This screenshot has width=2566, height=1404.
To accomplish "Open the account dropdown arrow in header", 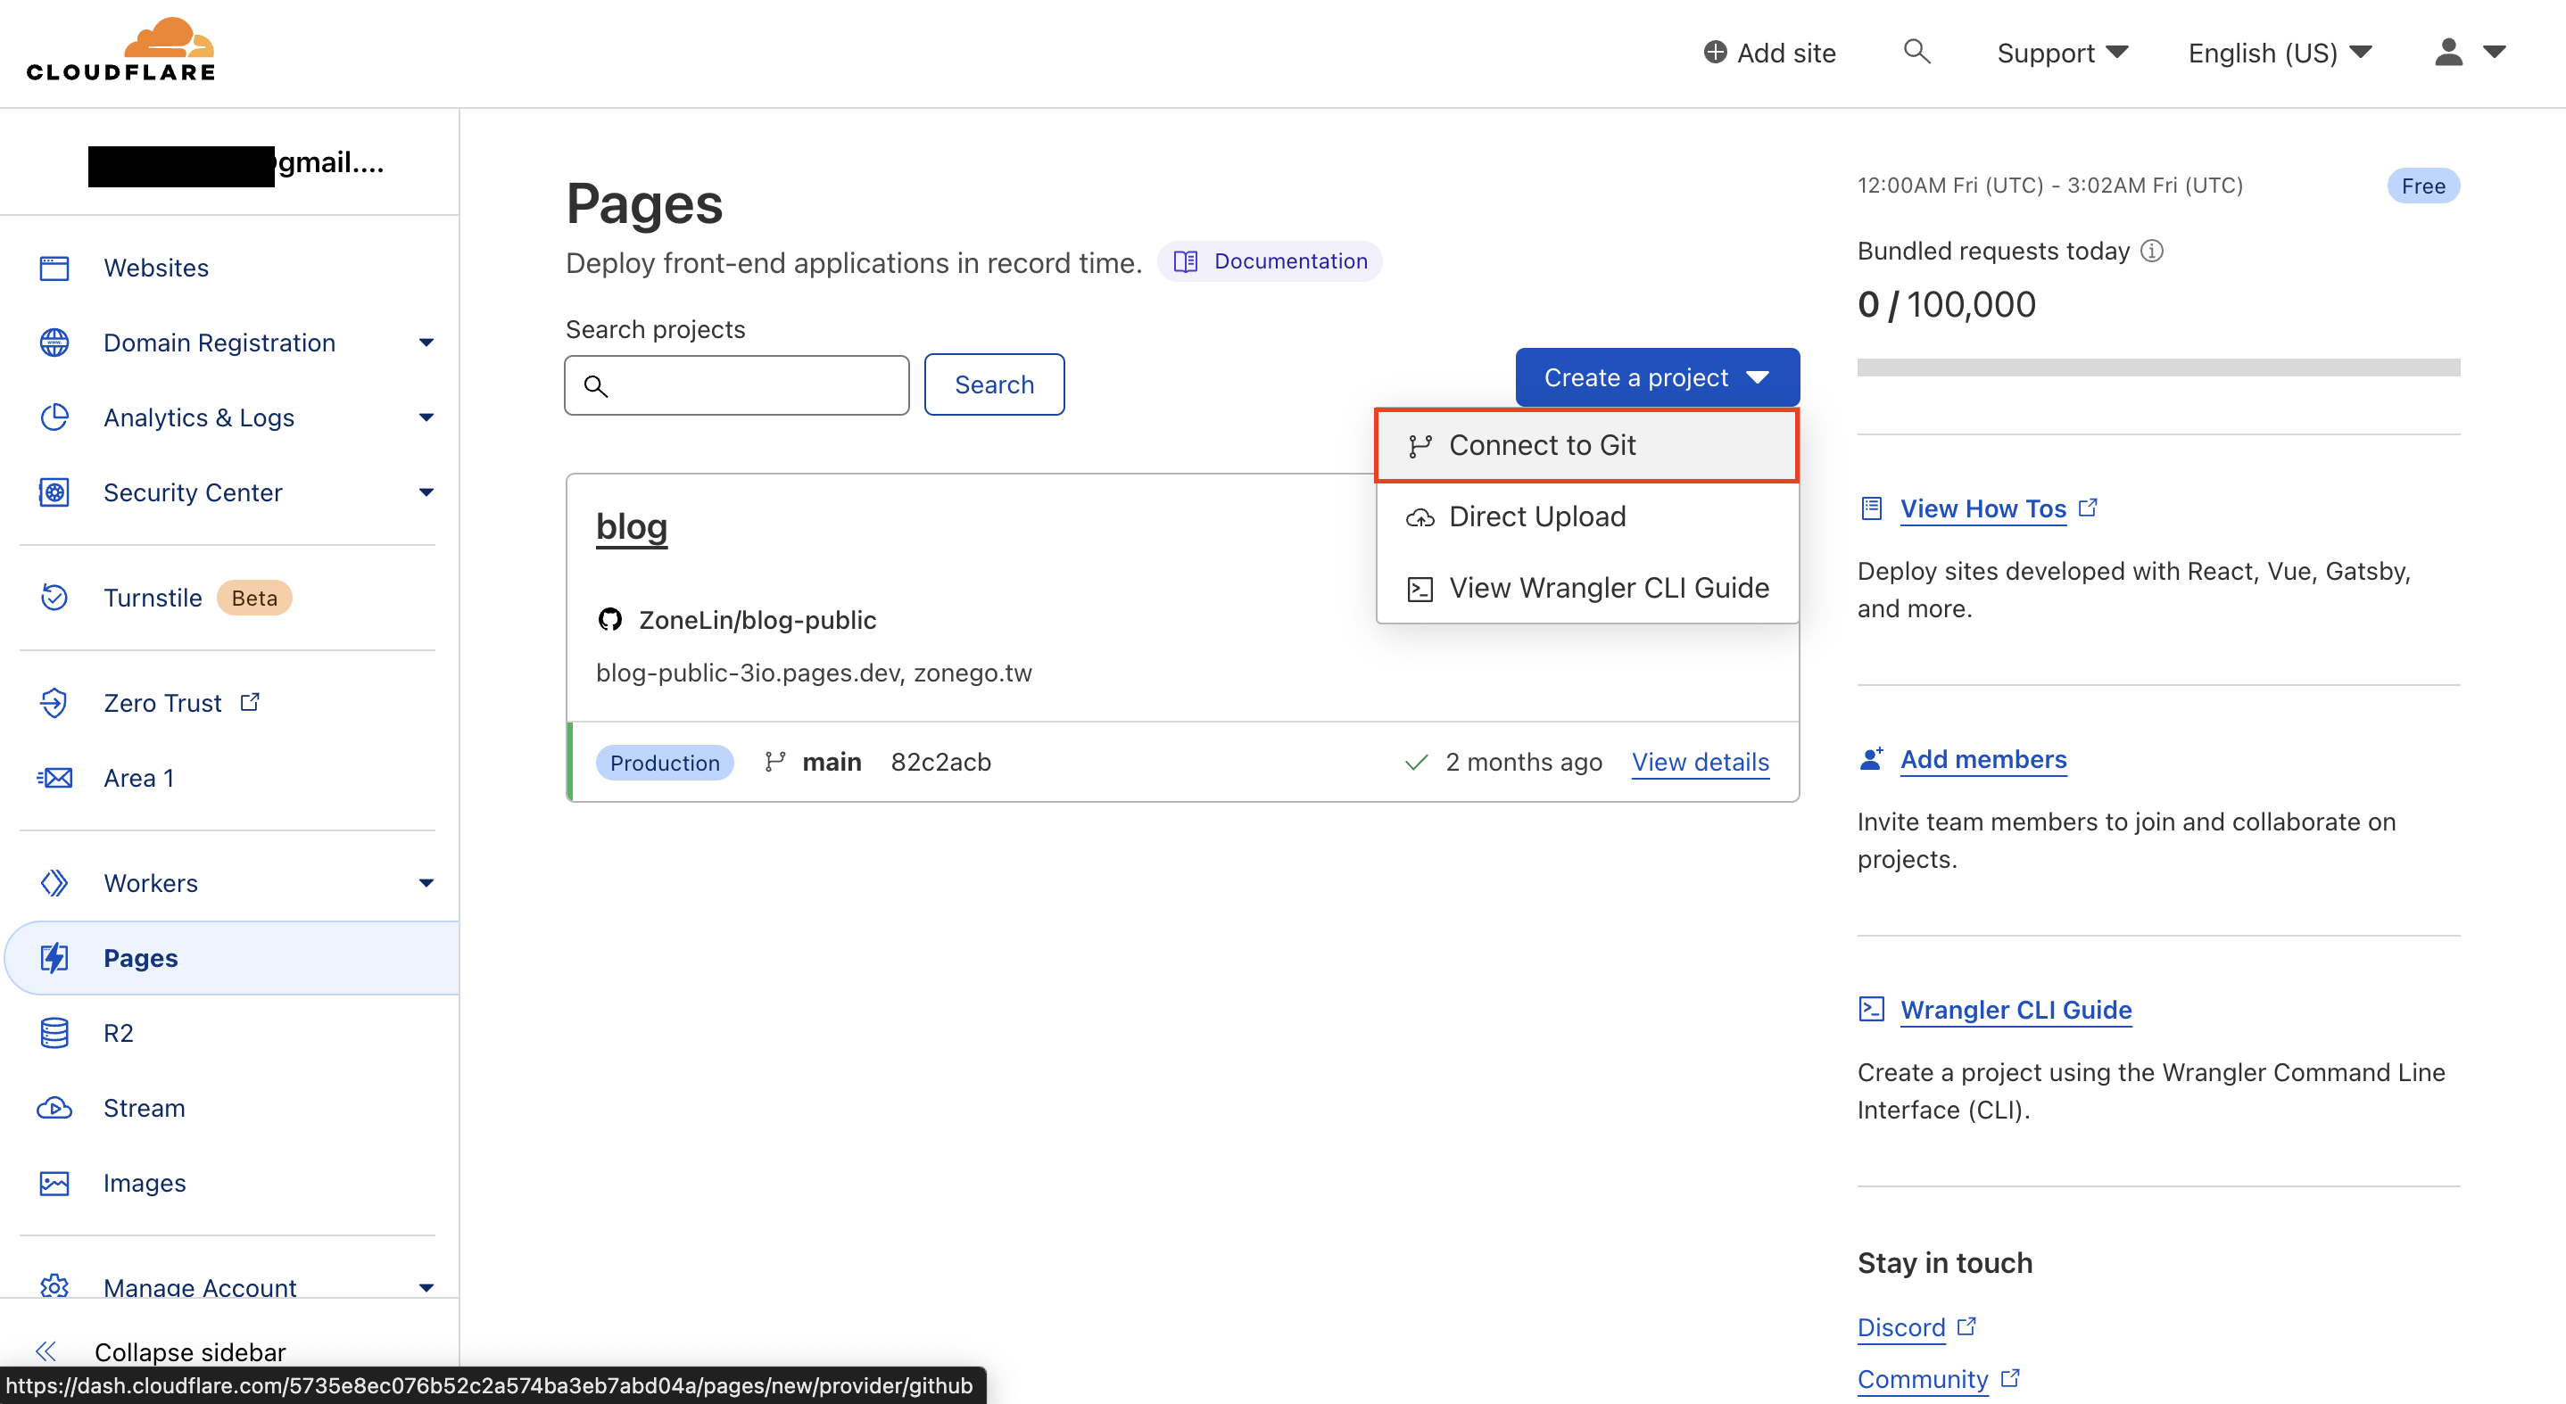I will tap(2495, 52).
